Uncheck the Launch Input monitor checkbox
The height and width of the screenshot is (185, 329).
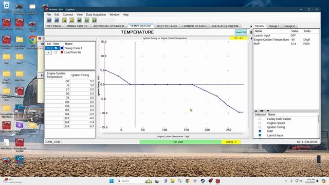tap(260, 135)
